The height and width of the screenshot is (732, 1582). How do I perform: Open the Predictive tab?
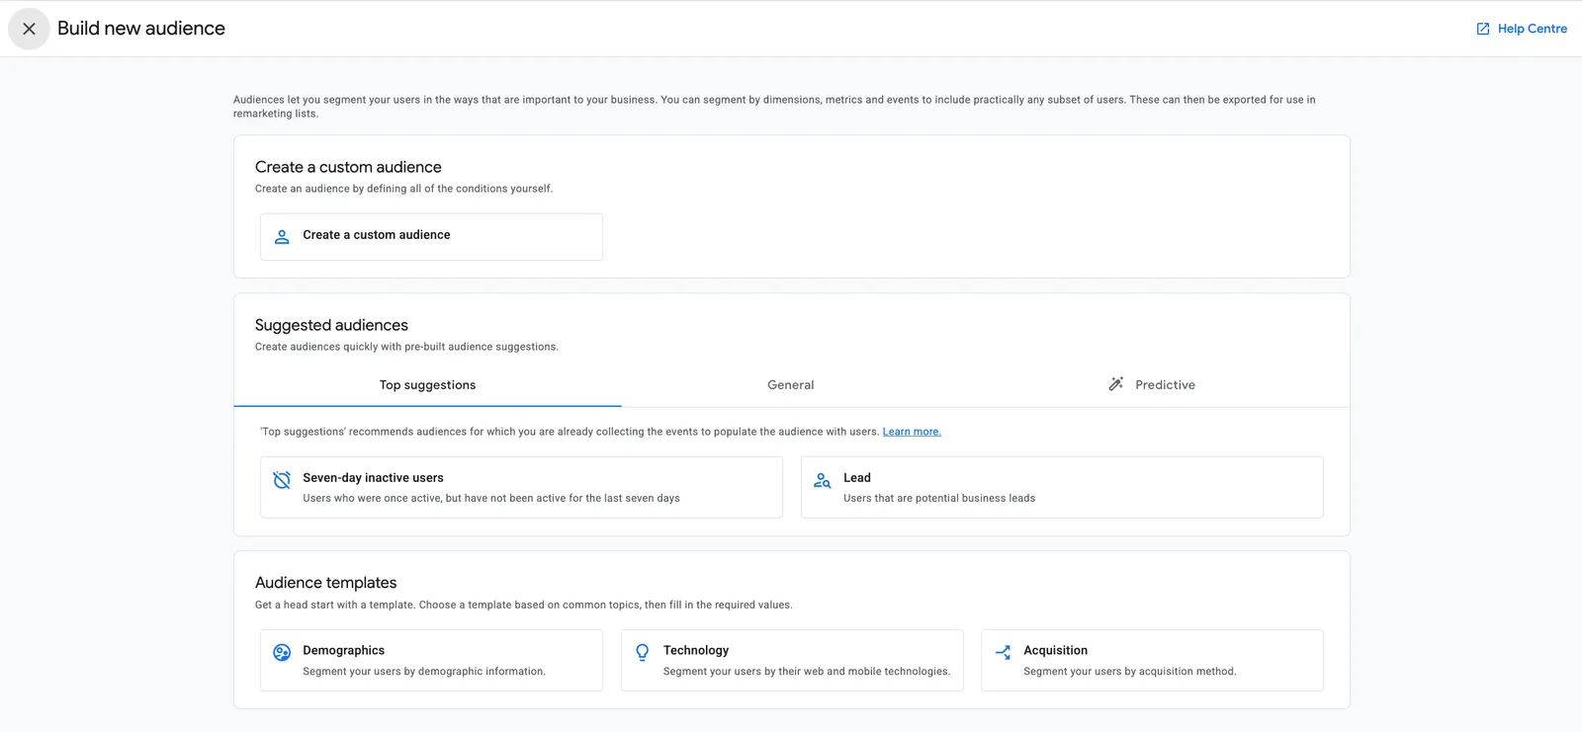coord(1153,385)
